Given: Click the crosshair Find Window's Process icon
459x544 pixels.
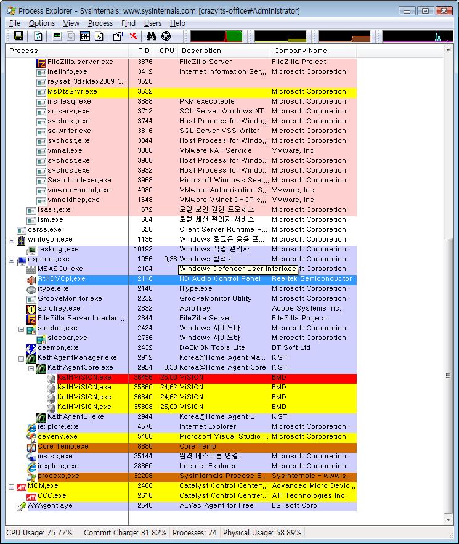Looking at the screenshot, I should [x=166, y=36].
